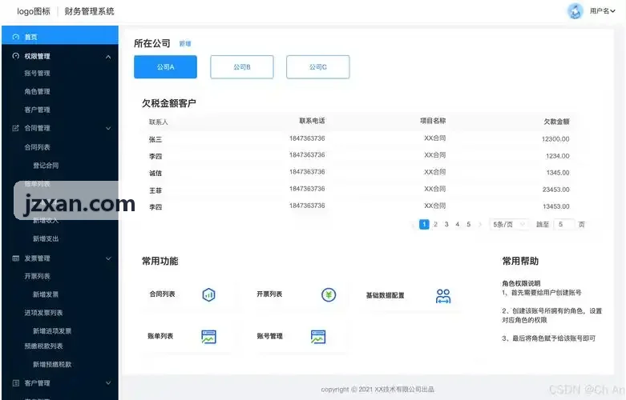Image resolution: width=626 pixels, height=400 pixels.
Task: Collapse the 权限管理 menu chevron
Action: [108, 57]
